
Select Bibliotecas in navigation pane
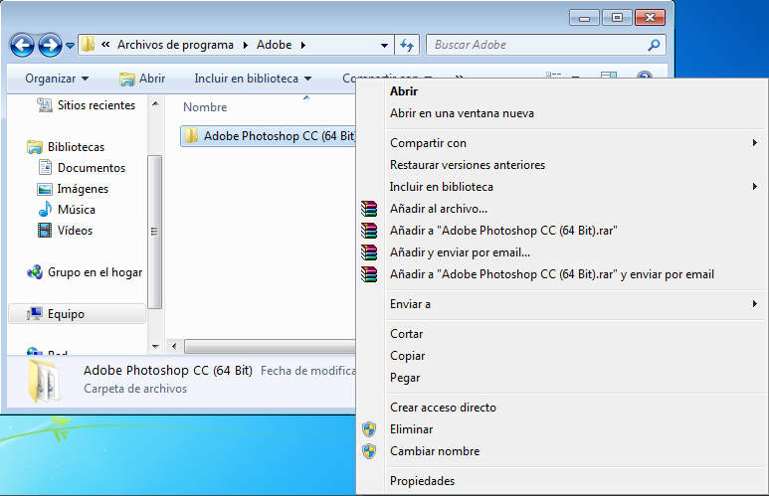(x=66, y=146)
